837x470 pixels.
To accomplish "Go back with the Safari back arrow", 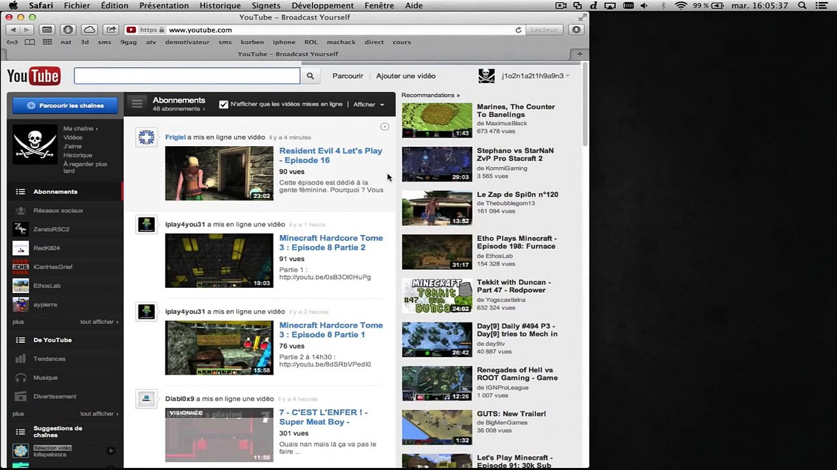I will (13, 30).
